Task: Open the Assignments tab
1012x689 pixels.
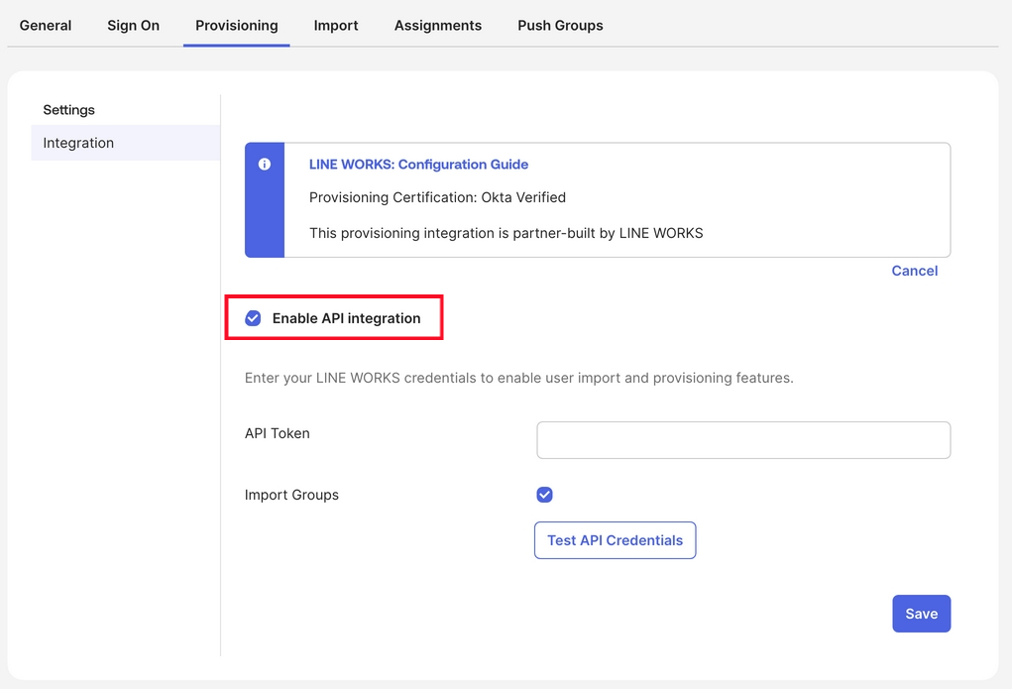Action: 437,25
